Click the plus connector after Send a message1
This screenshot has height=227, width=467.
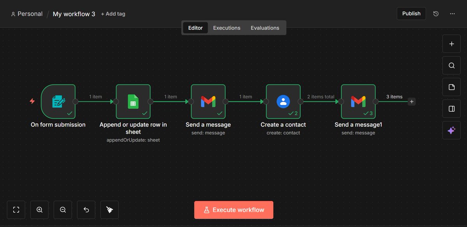coord(412,102)
